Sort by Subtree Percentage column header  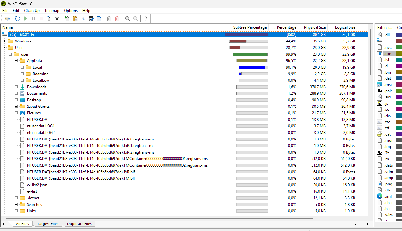click(246, 27)
